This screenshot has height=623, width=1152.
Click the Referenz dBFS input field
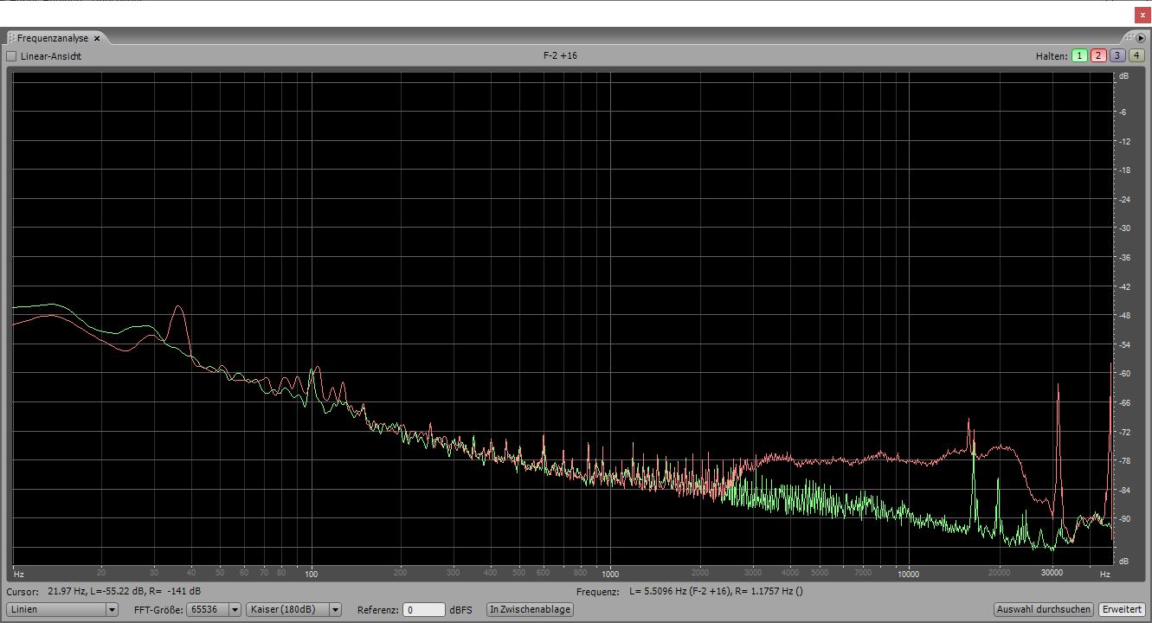point(424,609)
